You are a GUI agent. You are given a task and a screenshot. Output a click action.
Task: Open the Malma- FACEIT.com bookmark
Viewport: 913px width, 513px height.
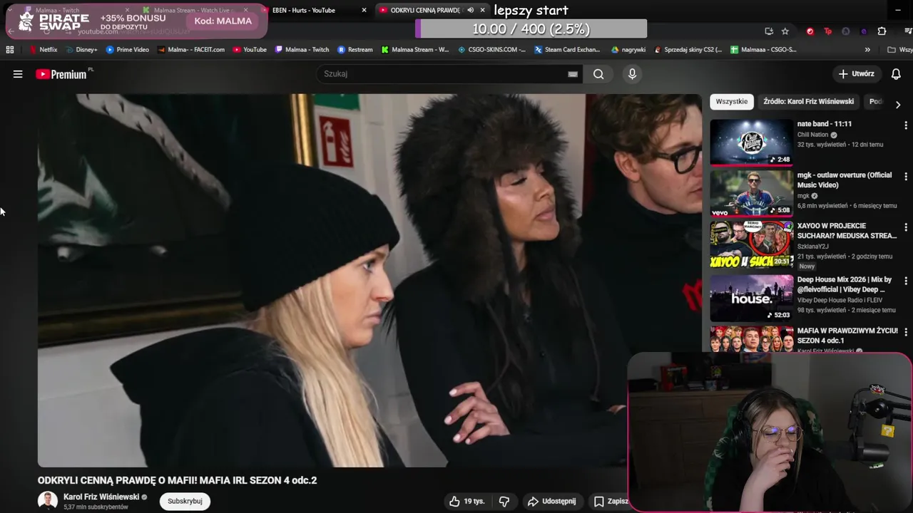coord(191,50)
